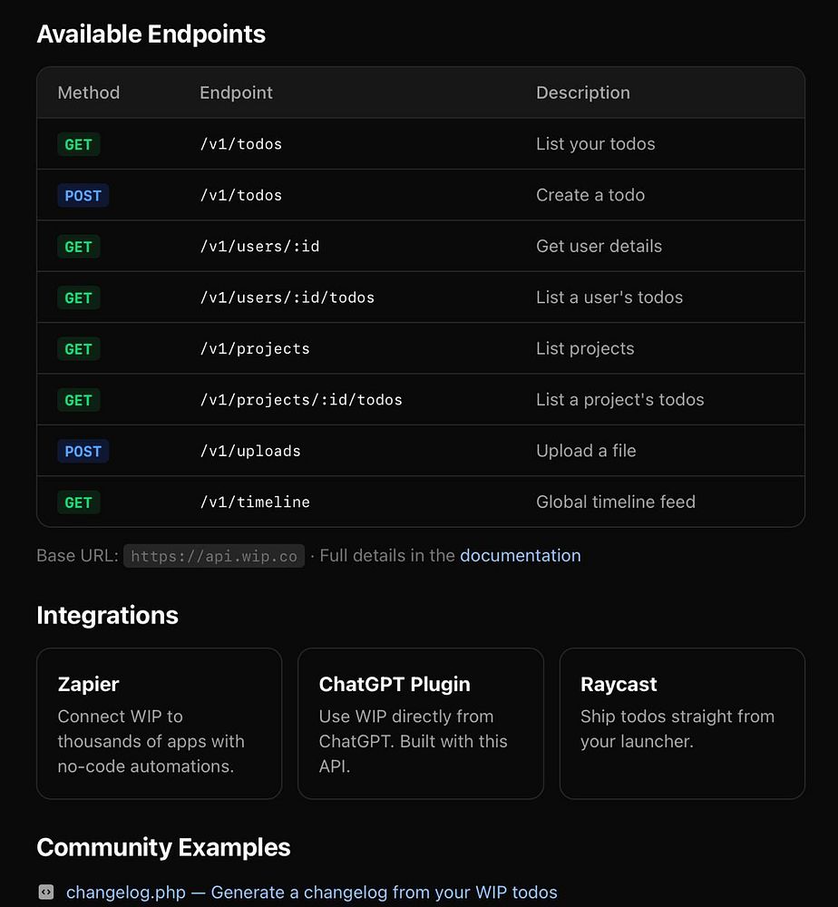Click the Description column header
The image size is (838, 907).
click(x=582, y=93)
